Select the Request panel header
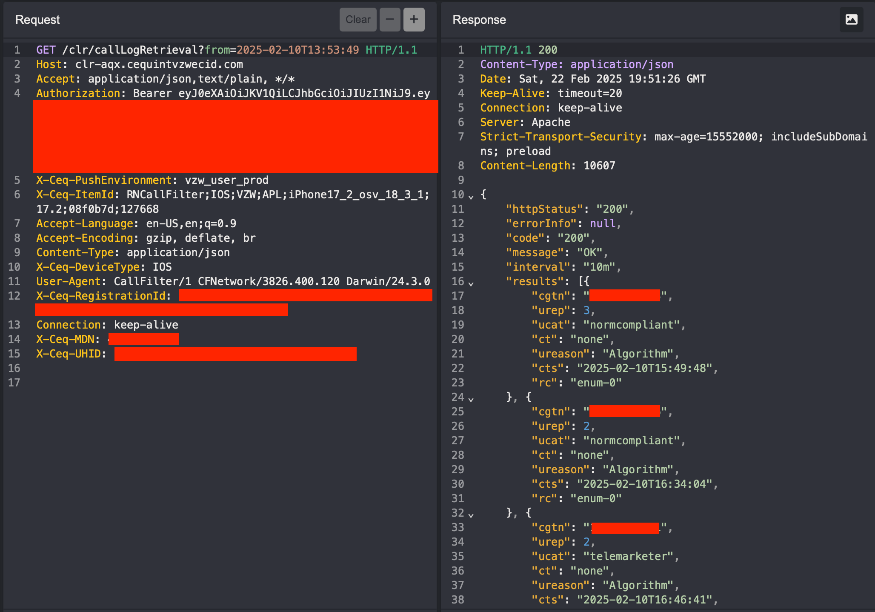875x612 pixels. pyautogui.click(x=37, y=20)
